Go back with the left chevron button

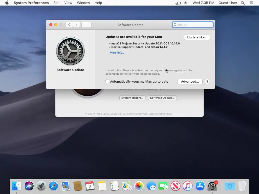coord(69,25)
